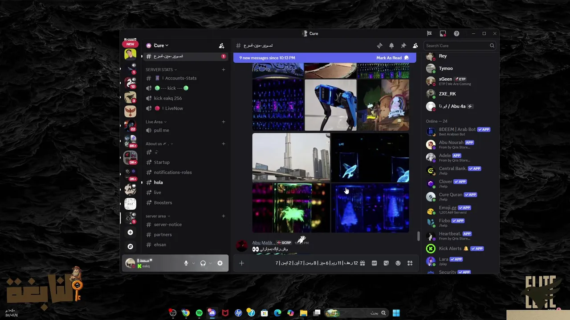
Task: Open the server-notice channel
Action: (x=185, y=224)
